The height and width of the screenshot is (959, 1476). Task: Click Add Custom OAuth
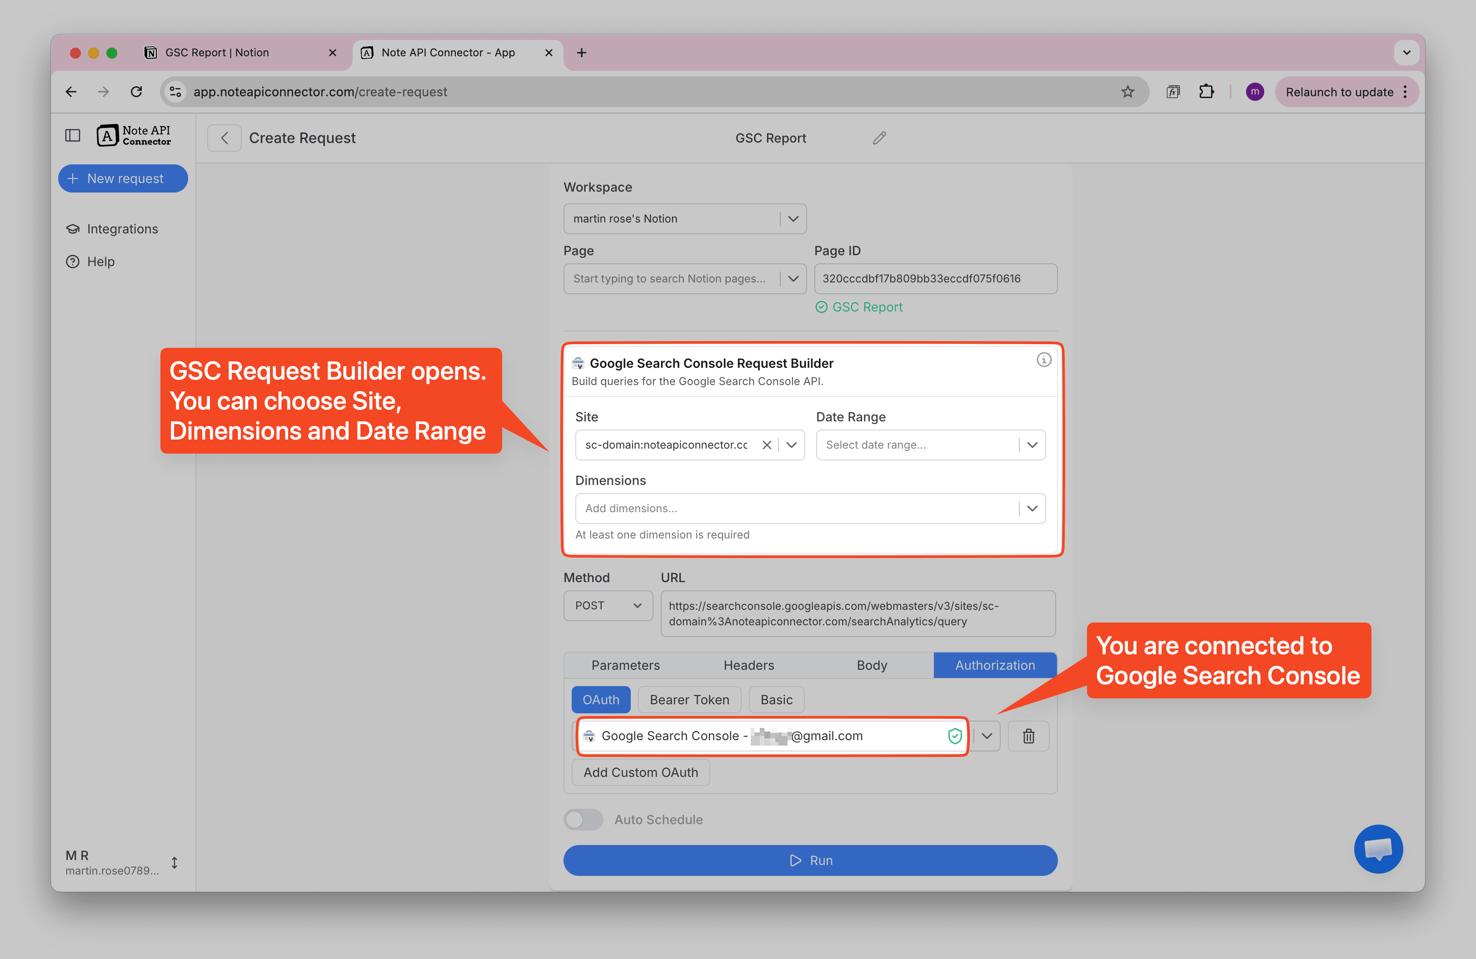pyautogui.click(x=640, y=772)
